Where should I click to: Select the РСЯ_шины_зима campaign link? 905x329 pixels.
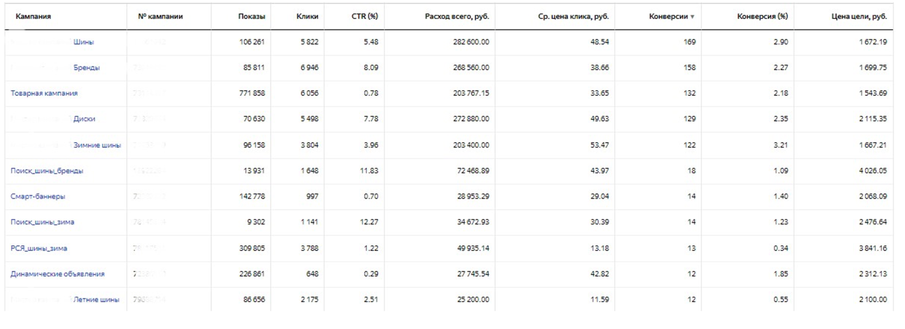pos(39,248)
